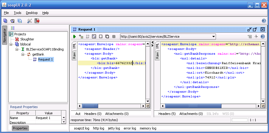The height and width of the screenshot is (133, 269).
Task: Open online help from the main toolbar
Action: [x=264, y=21]
